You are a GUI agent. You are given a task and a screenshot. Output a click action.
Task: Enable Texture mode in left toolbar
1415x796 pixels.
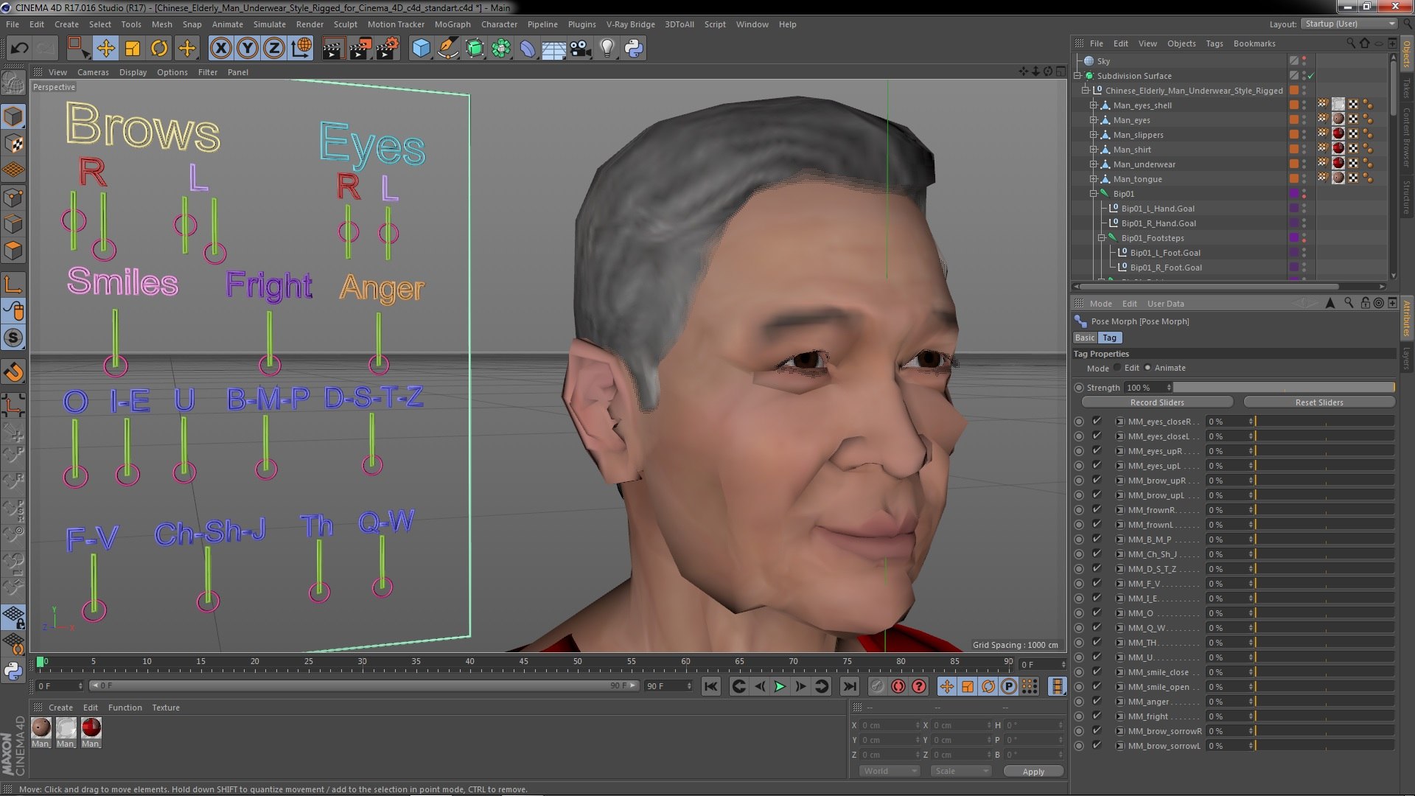tap(13, 144)
